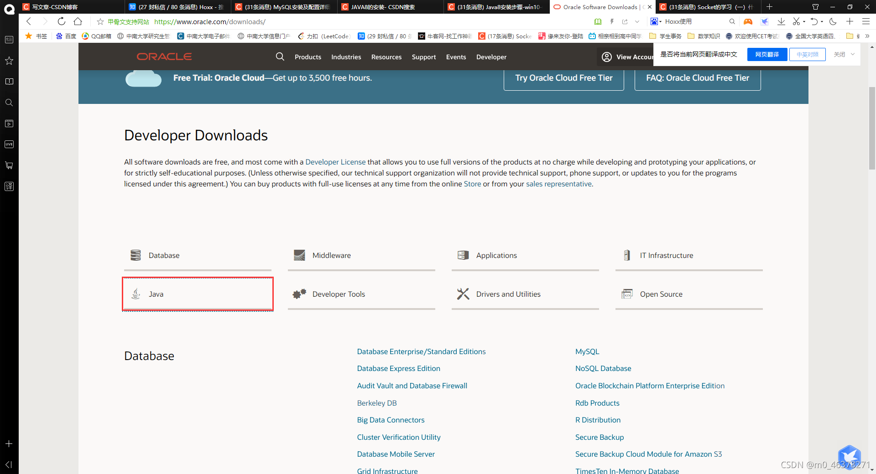The image size is (876, 474).
Task: Open sidebar reading book icon
Action: click(9, 82)
